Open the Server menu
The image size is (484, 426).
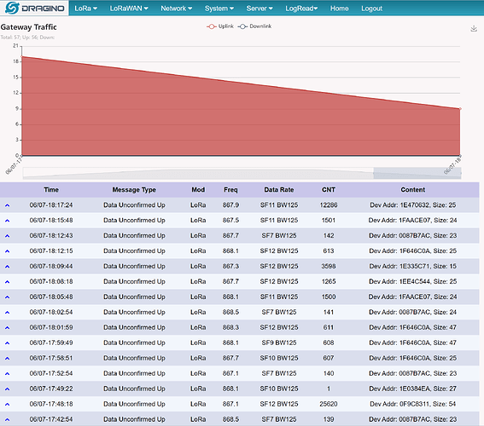point(259,9)
